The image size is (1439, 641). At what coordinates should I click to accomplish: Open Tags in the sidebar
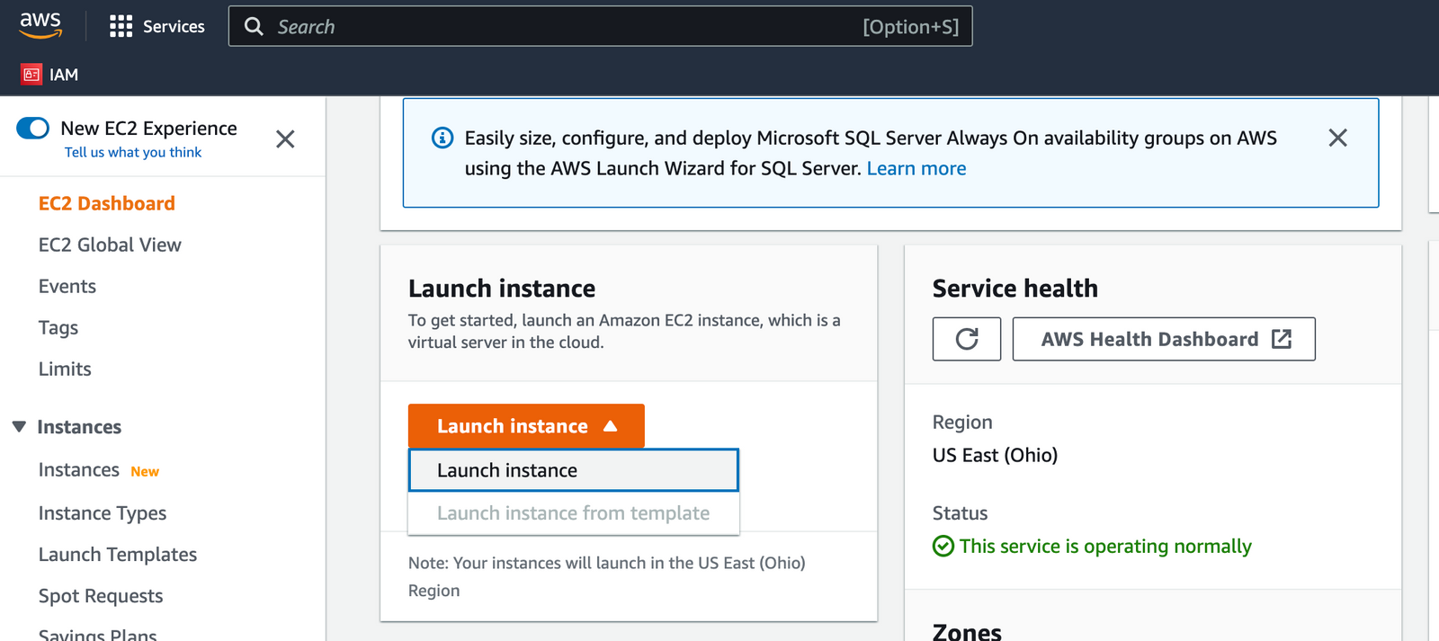[x=58, y=328]
